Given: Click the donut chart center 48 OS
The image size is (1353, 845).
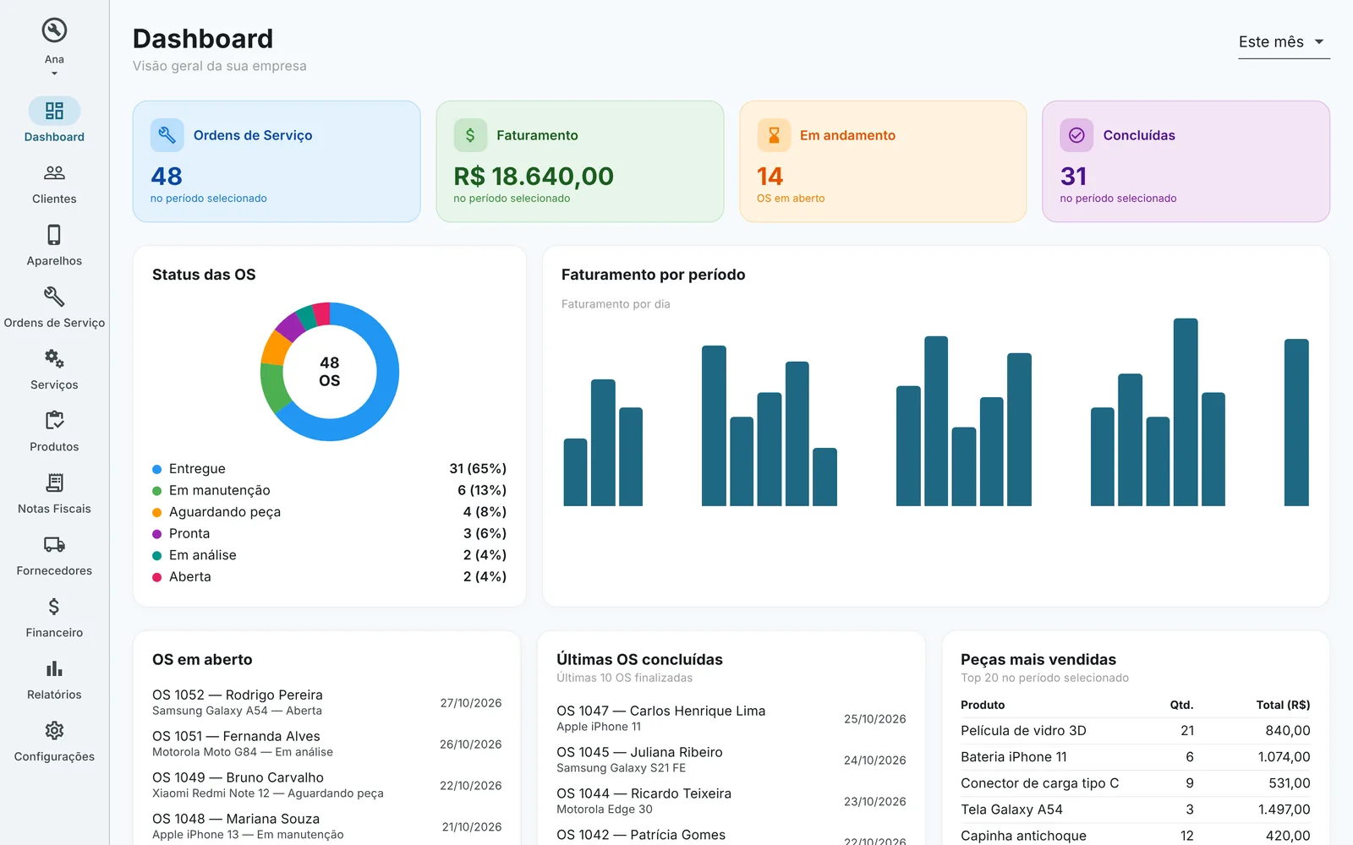Looking at the screenshot, I should pos(329,372).
